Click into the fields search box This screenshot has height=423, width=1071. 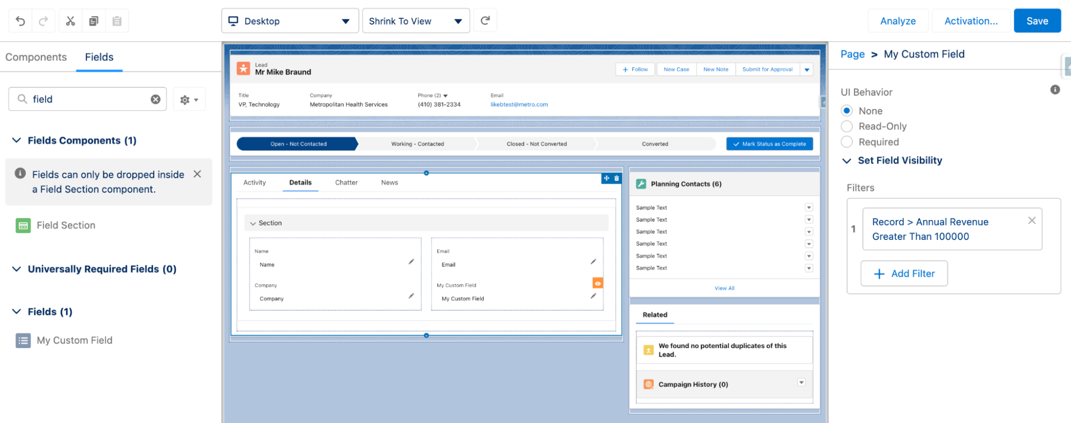88,99
